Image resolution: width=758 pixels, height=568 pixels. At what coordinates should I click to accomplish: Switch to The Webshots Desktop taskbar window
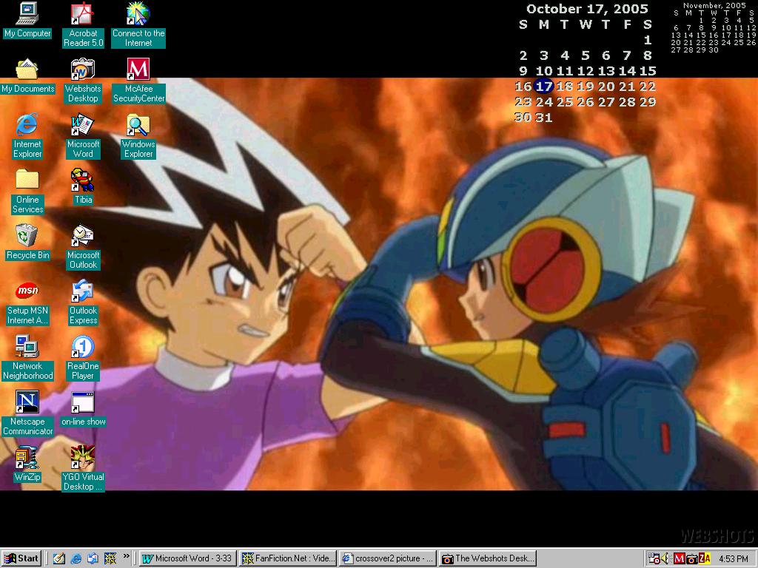487,558
